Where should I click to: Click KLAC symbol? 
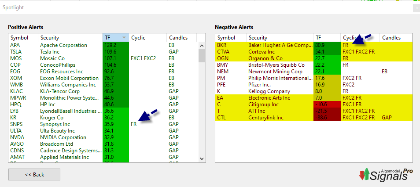17,91
